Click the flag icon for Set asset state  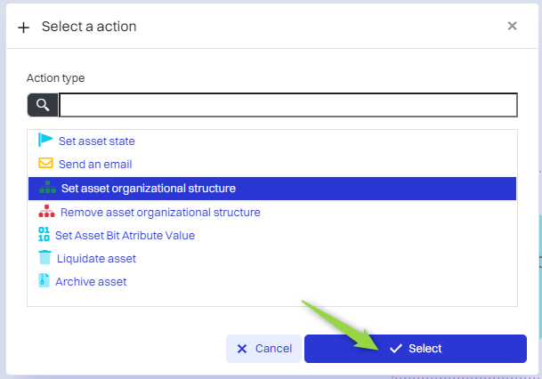click(x=45, y=141)
